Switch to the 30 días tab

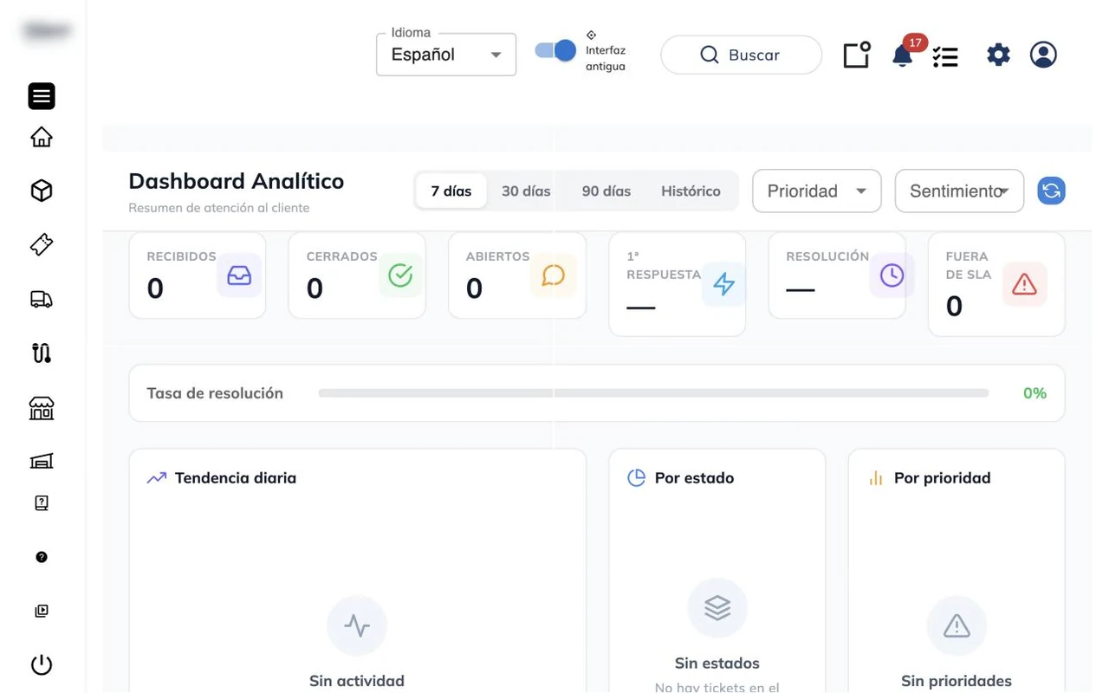coord(526,191)
